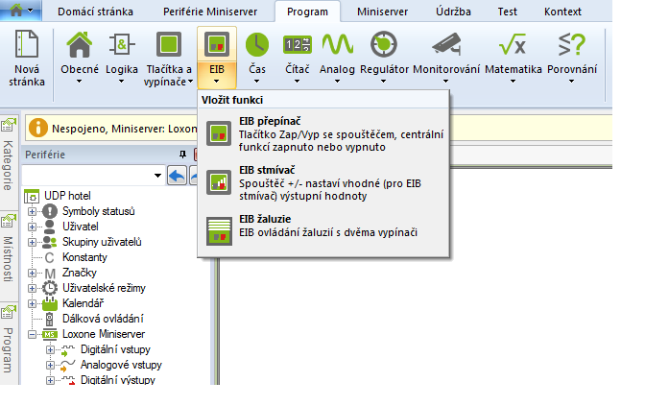Open the Čas clock icon

pyautogui.click(x=257, y=44)
